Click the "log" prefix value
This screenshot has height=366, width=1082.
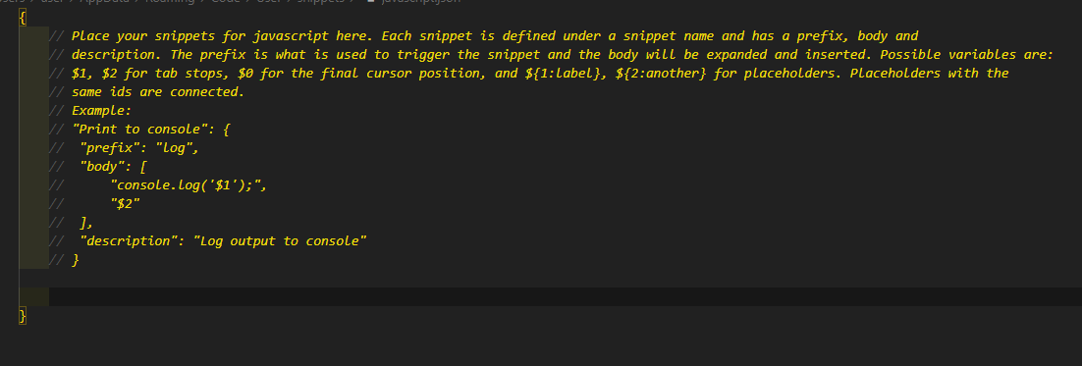coord(175,147)
